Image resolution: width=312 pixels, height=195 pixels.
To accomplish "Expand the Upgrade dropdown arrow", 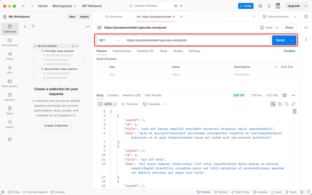I will (x=306, y=6).
